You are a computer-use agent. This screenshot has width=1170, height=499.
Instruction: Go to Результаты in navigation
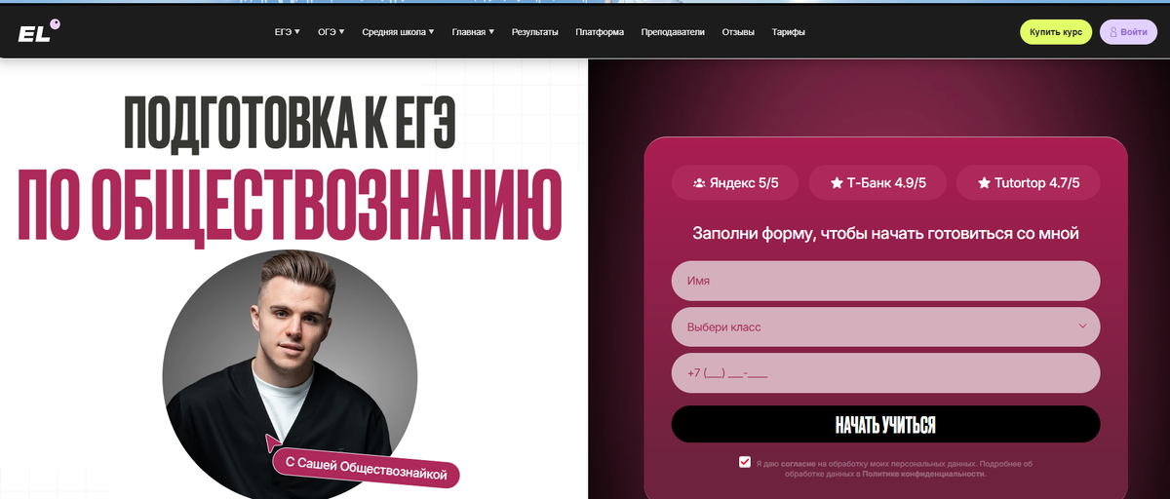pos(535,32)
